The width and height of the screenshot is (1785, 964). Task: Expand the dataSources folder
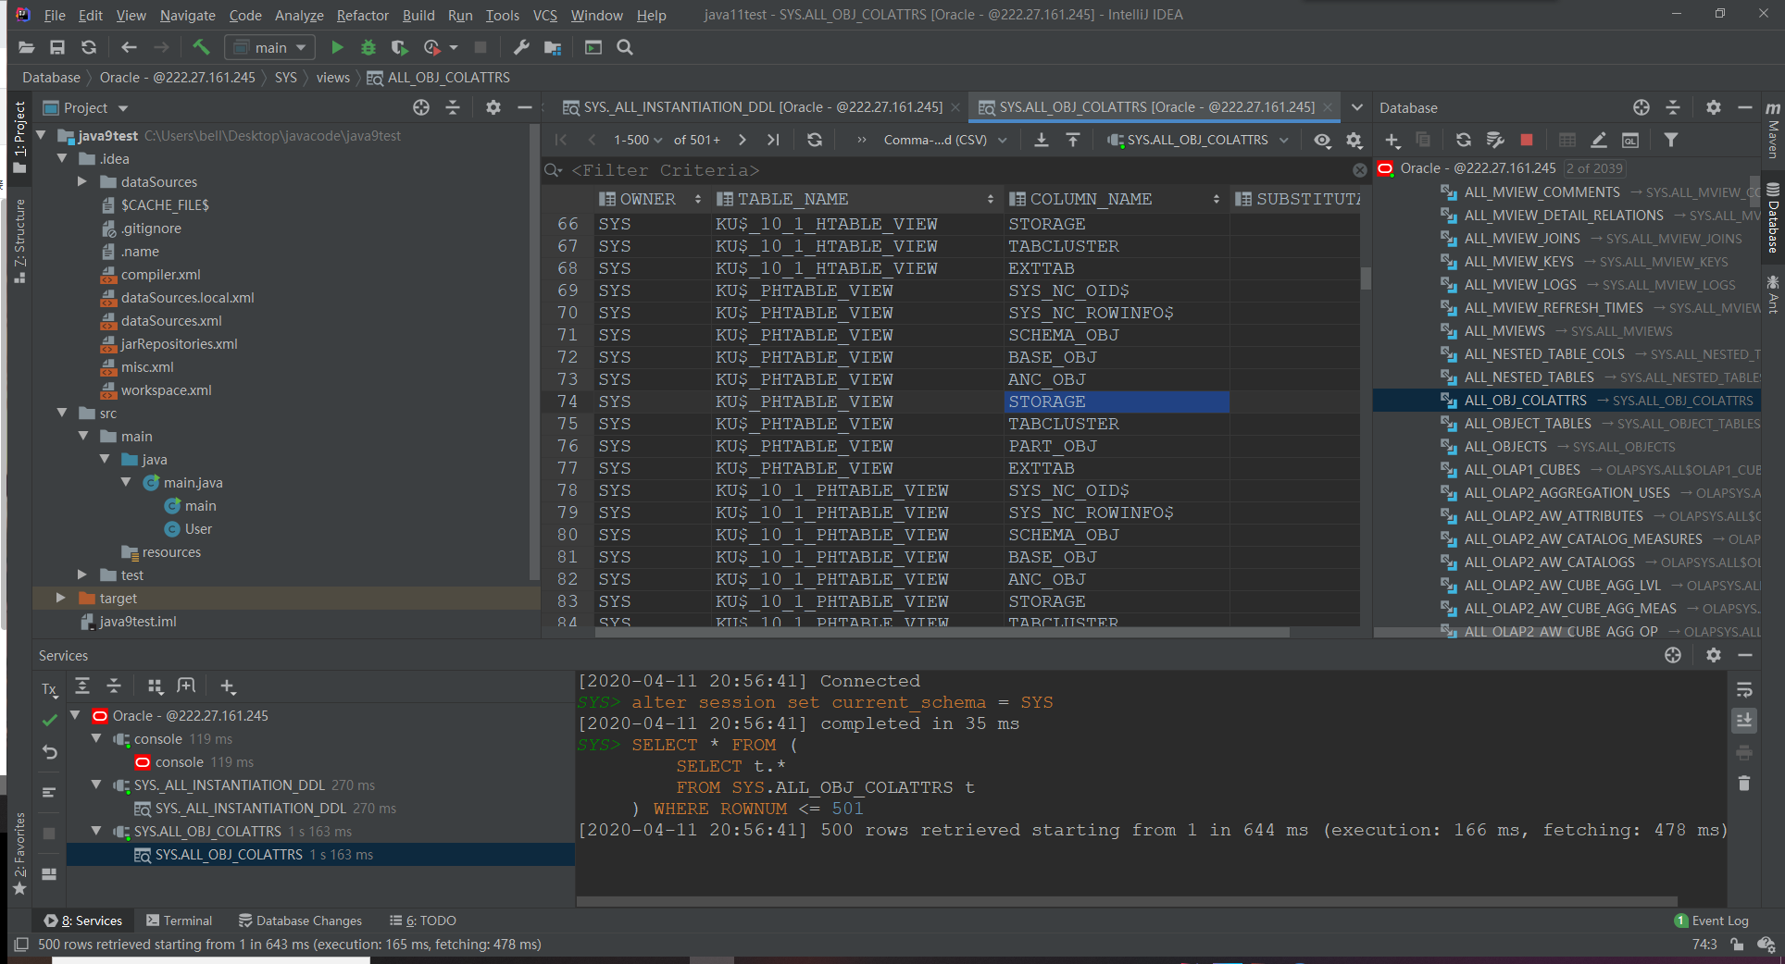click(82, 182)
